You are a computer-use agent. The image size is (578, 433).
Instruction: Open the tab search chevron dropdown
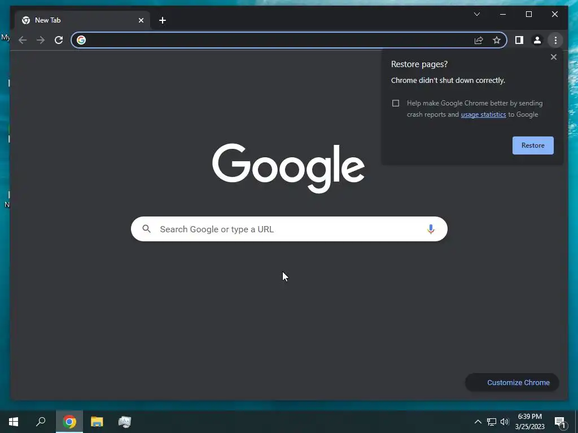point(476,14)
